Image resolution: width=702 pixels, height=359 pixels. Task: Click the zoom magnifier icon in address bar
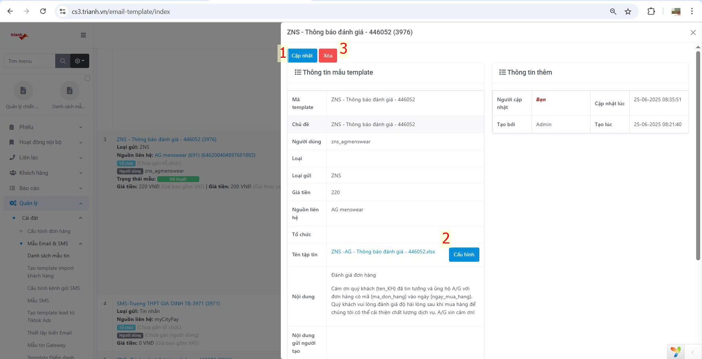pos(613,11)
